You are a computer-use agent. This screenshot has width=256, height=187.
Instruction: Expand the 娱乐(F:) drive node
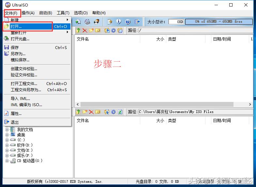[7, 156]
